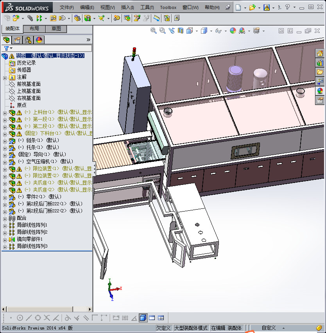Viewport: 326px width, 333px height.
Task: Click the Zoom to Fit magnifier icon
Action: point(154,31)
